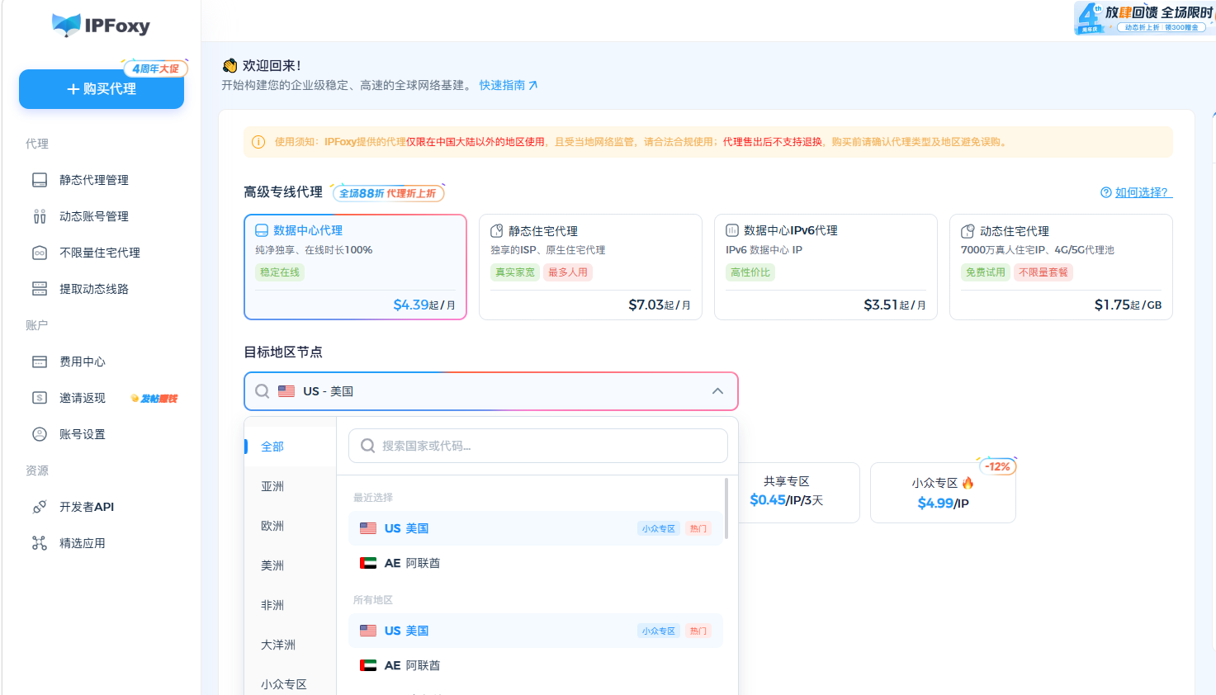Open invite rebate (邀请返现) icon
This screenshot has width=1216, height=695.
coord(40,398)
